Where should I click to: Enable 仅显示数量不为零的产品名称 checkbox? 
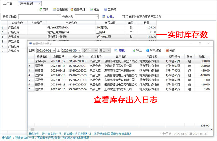pos(123,17)
